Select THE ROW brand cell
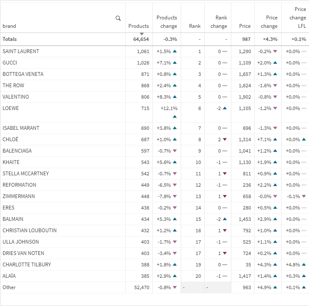 pyautogui.click(x=63, y=86)
